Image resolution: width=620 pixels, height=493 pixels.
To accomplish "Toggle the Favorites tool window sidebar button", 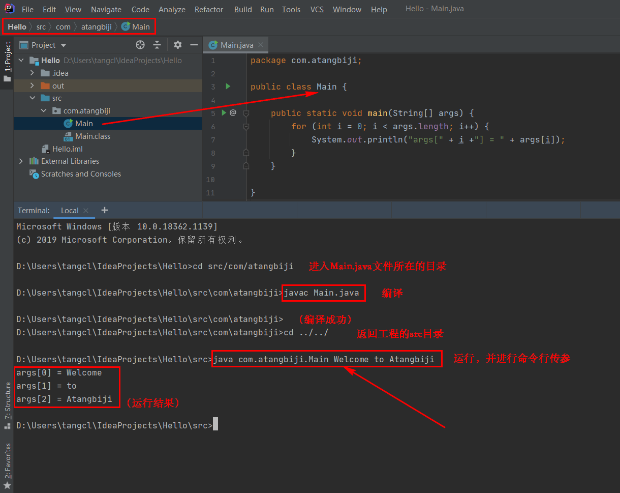I will click(7, 465).
